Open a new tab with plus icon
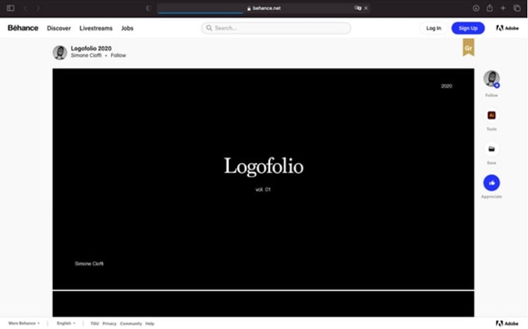 point(503,8)
